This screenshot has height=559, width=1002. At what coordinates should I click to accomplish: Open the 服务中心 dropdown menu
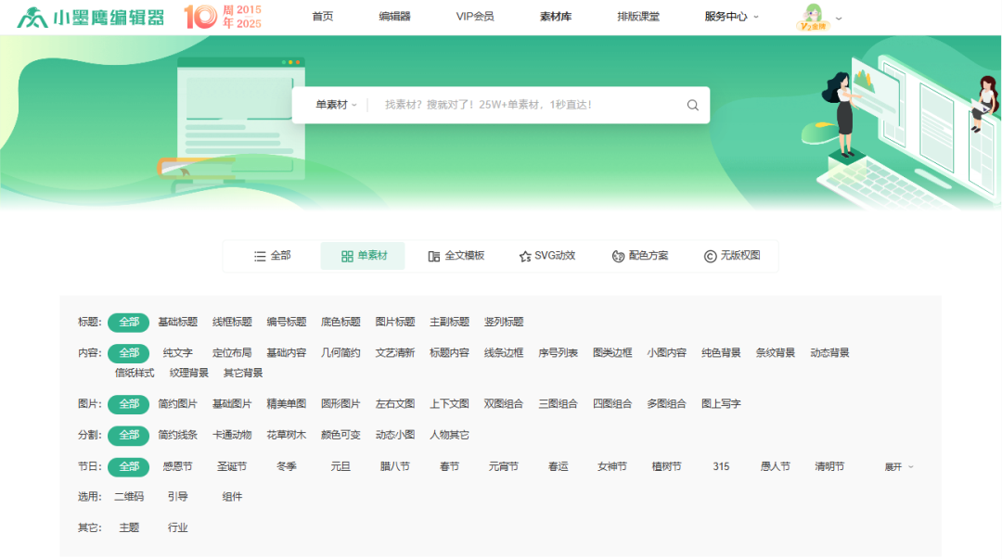728,16
